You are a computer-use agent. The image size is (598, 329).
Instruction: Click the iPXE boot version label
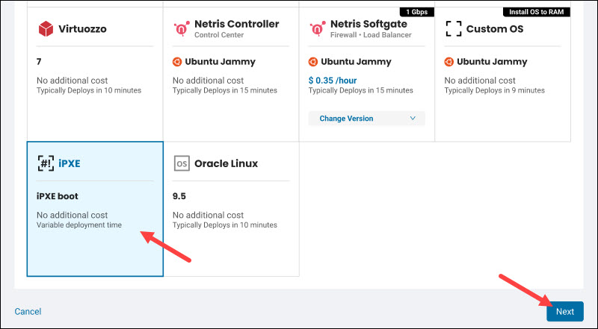[58, 196]
